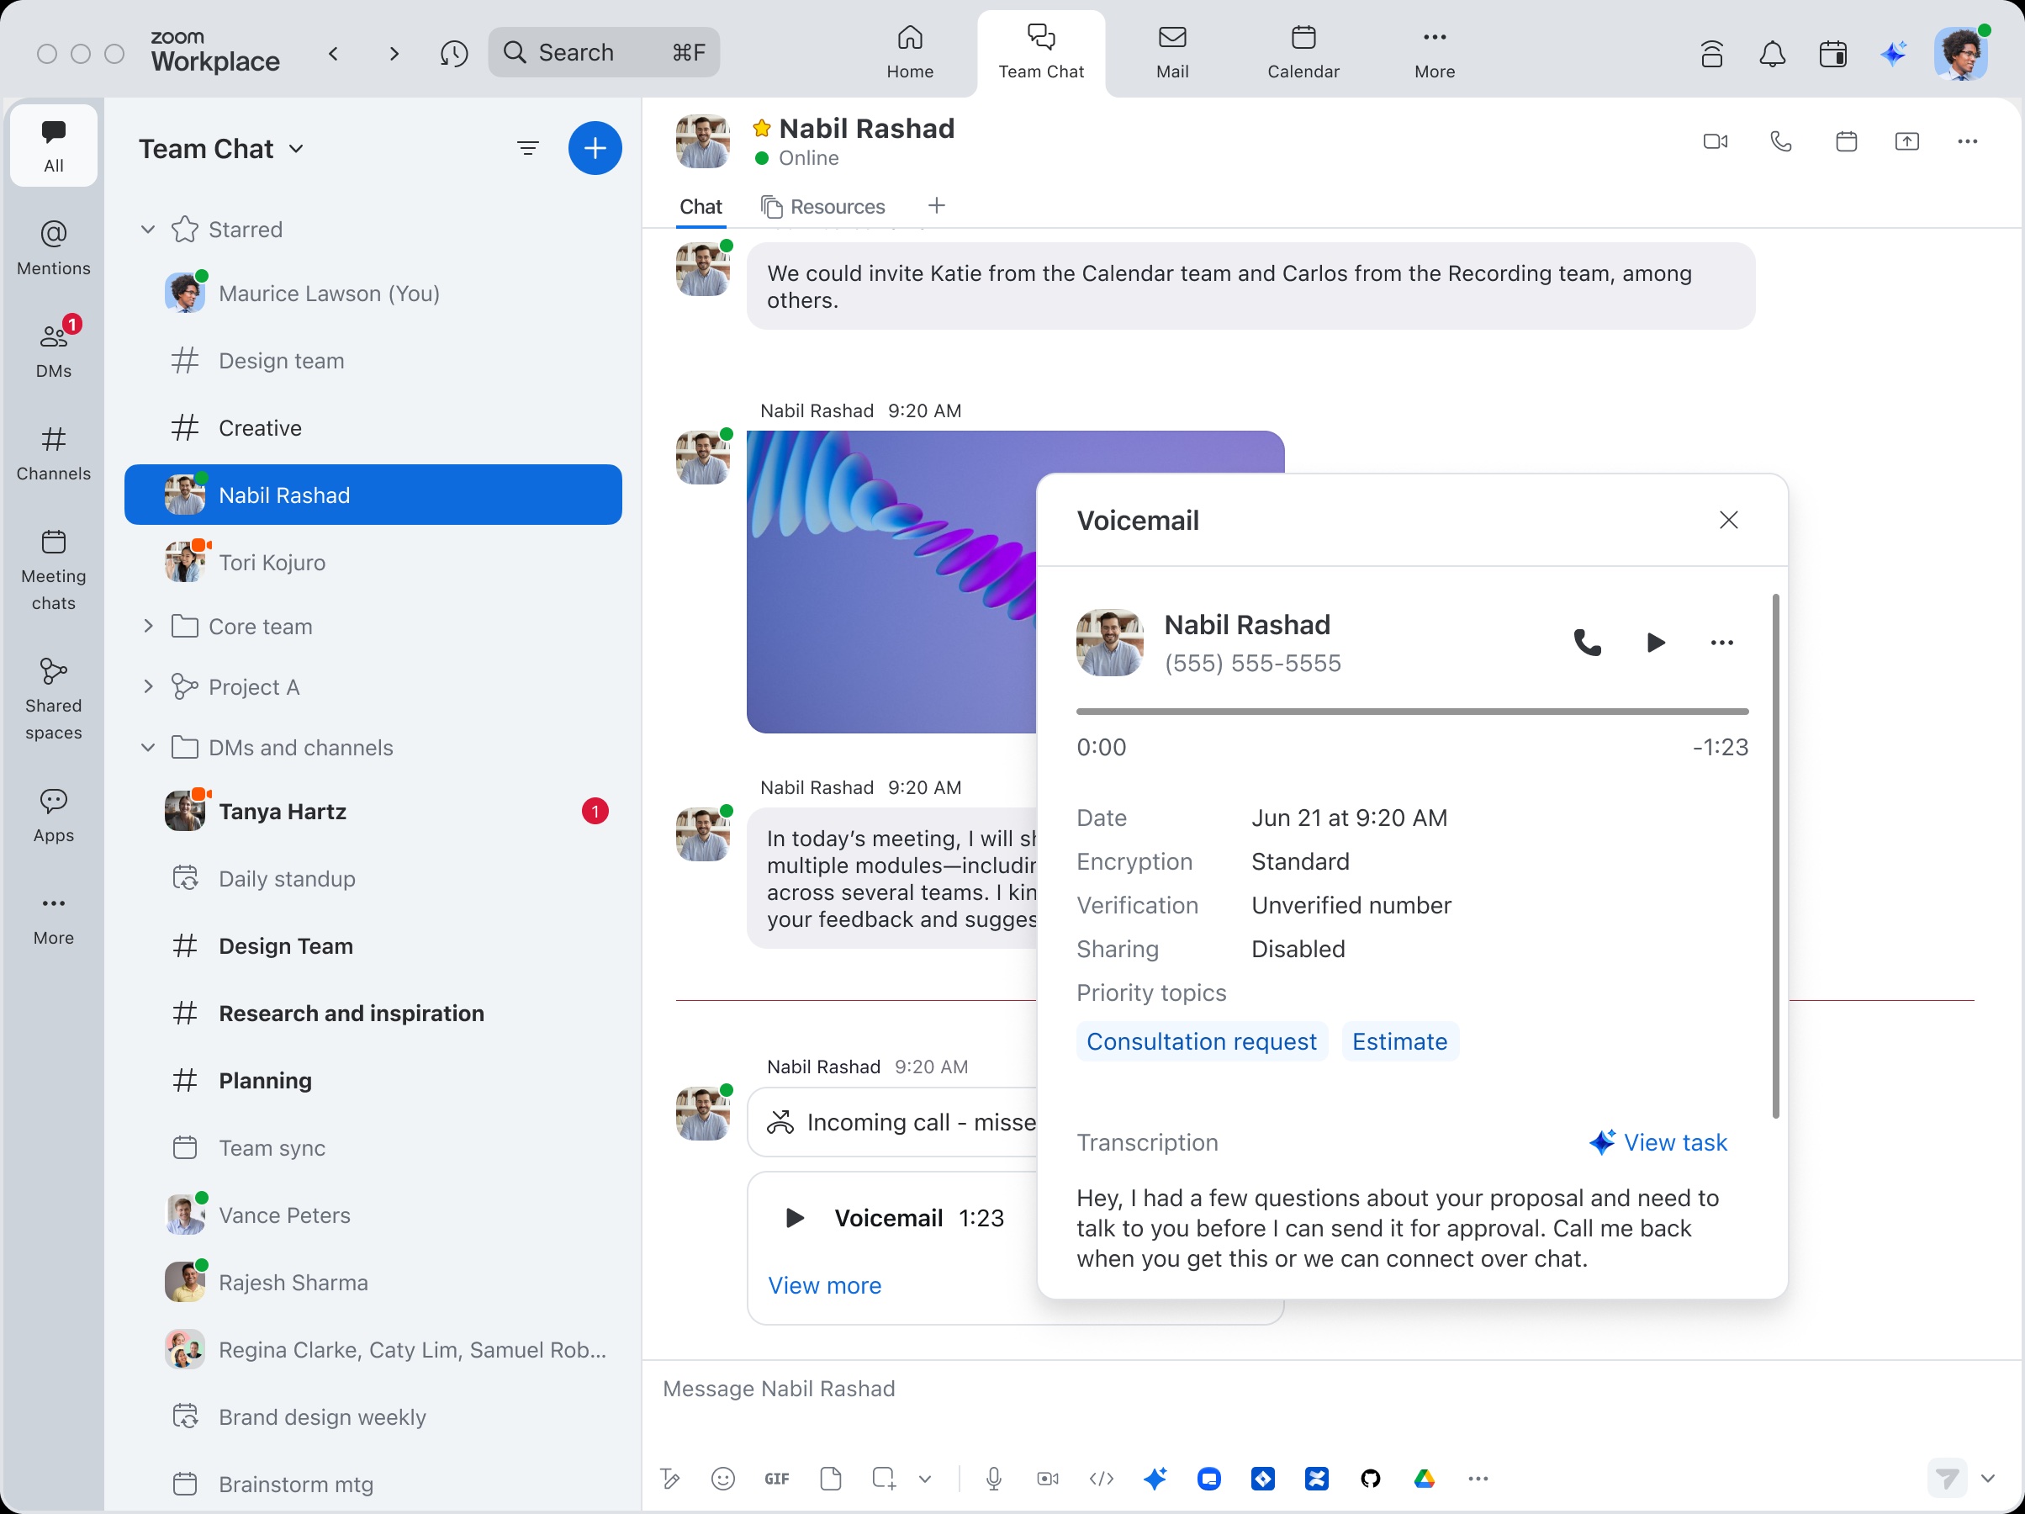Go forward with the right arrow
2025x1514 pixels.
click(394, 53)
